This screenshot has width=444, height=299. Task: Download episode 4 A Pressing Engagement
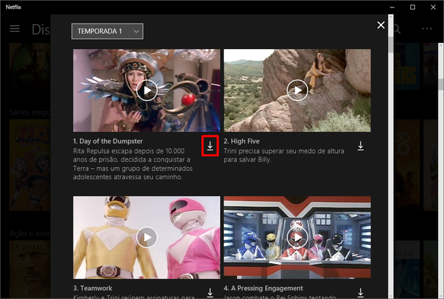click(360, 292)
